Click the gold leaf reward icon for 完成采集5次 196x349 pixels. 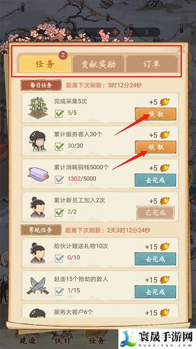tap(165, 102)
